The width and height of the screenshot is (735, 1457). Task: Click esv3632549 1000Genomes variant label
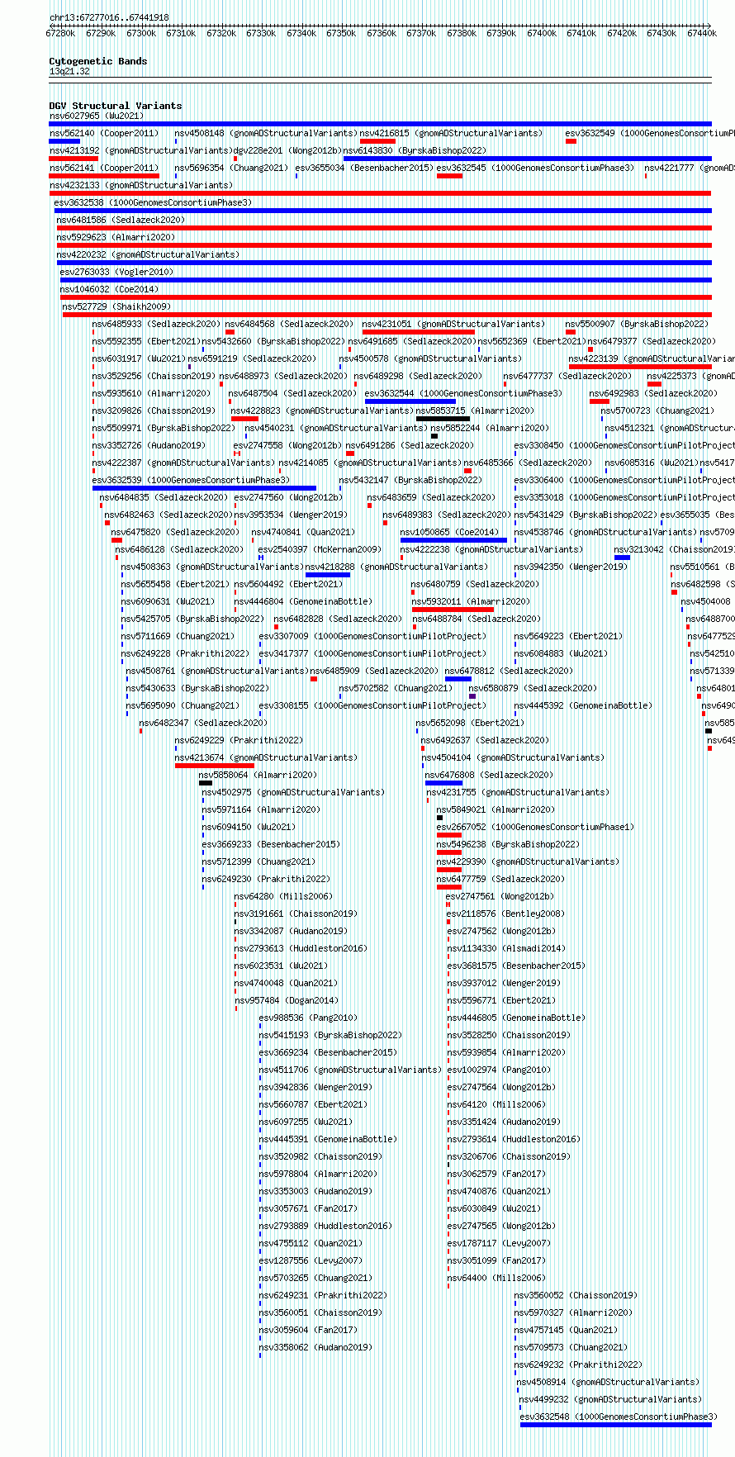pos(650,133)
